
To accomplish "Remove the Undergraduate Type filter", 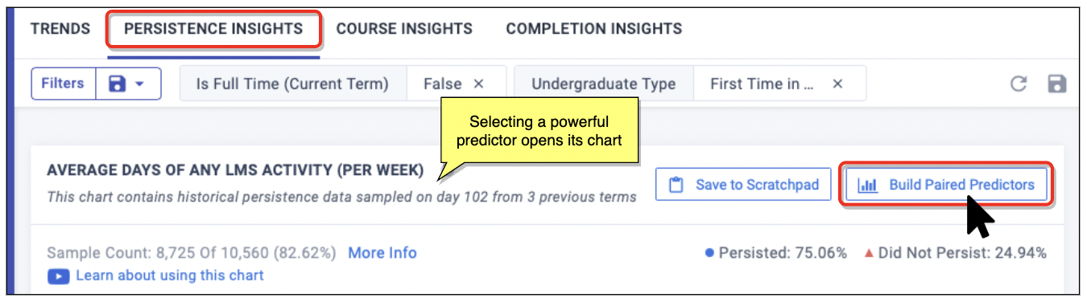I will tap(837, 84).
